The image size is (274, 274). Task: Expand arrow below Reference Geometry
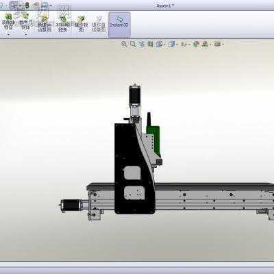[26, 35]
